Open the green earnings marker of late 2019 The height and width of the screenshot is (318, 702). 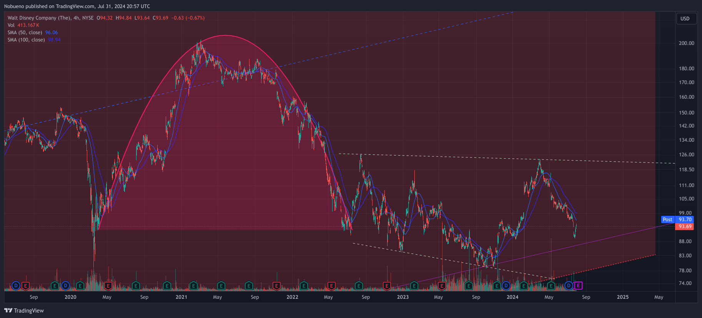tap(55, 285)
